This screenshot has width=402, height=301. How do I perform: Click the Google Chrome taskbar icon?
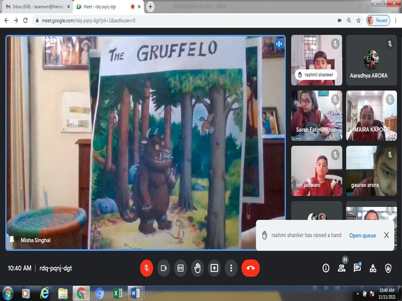82,294
